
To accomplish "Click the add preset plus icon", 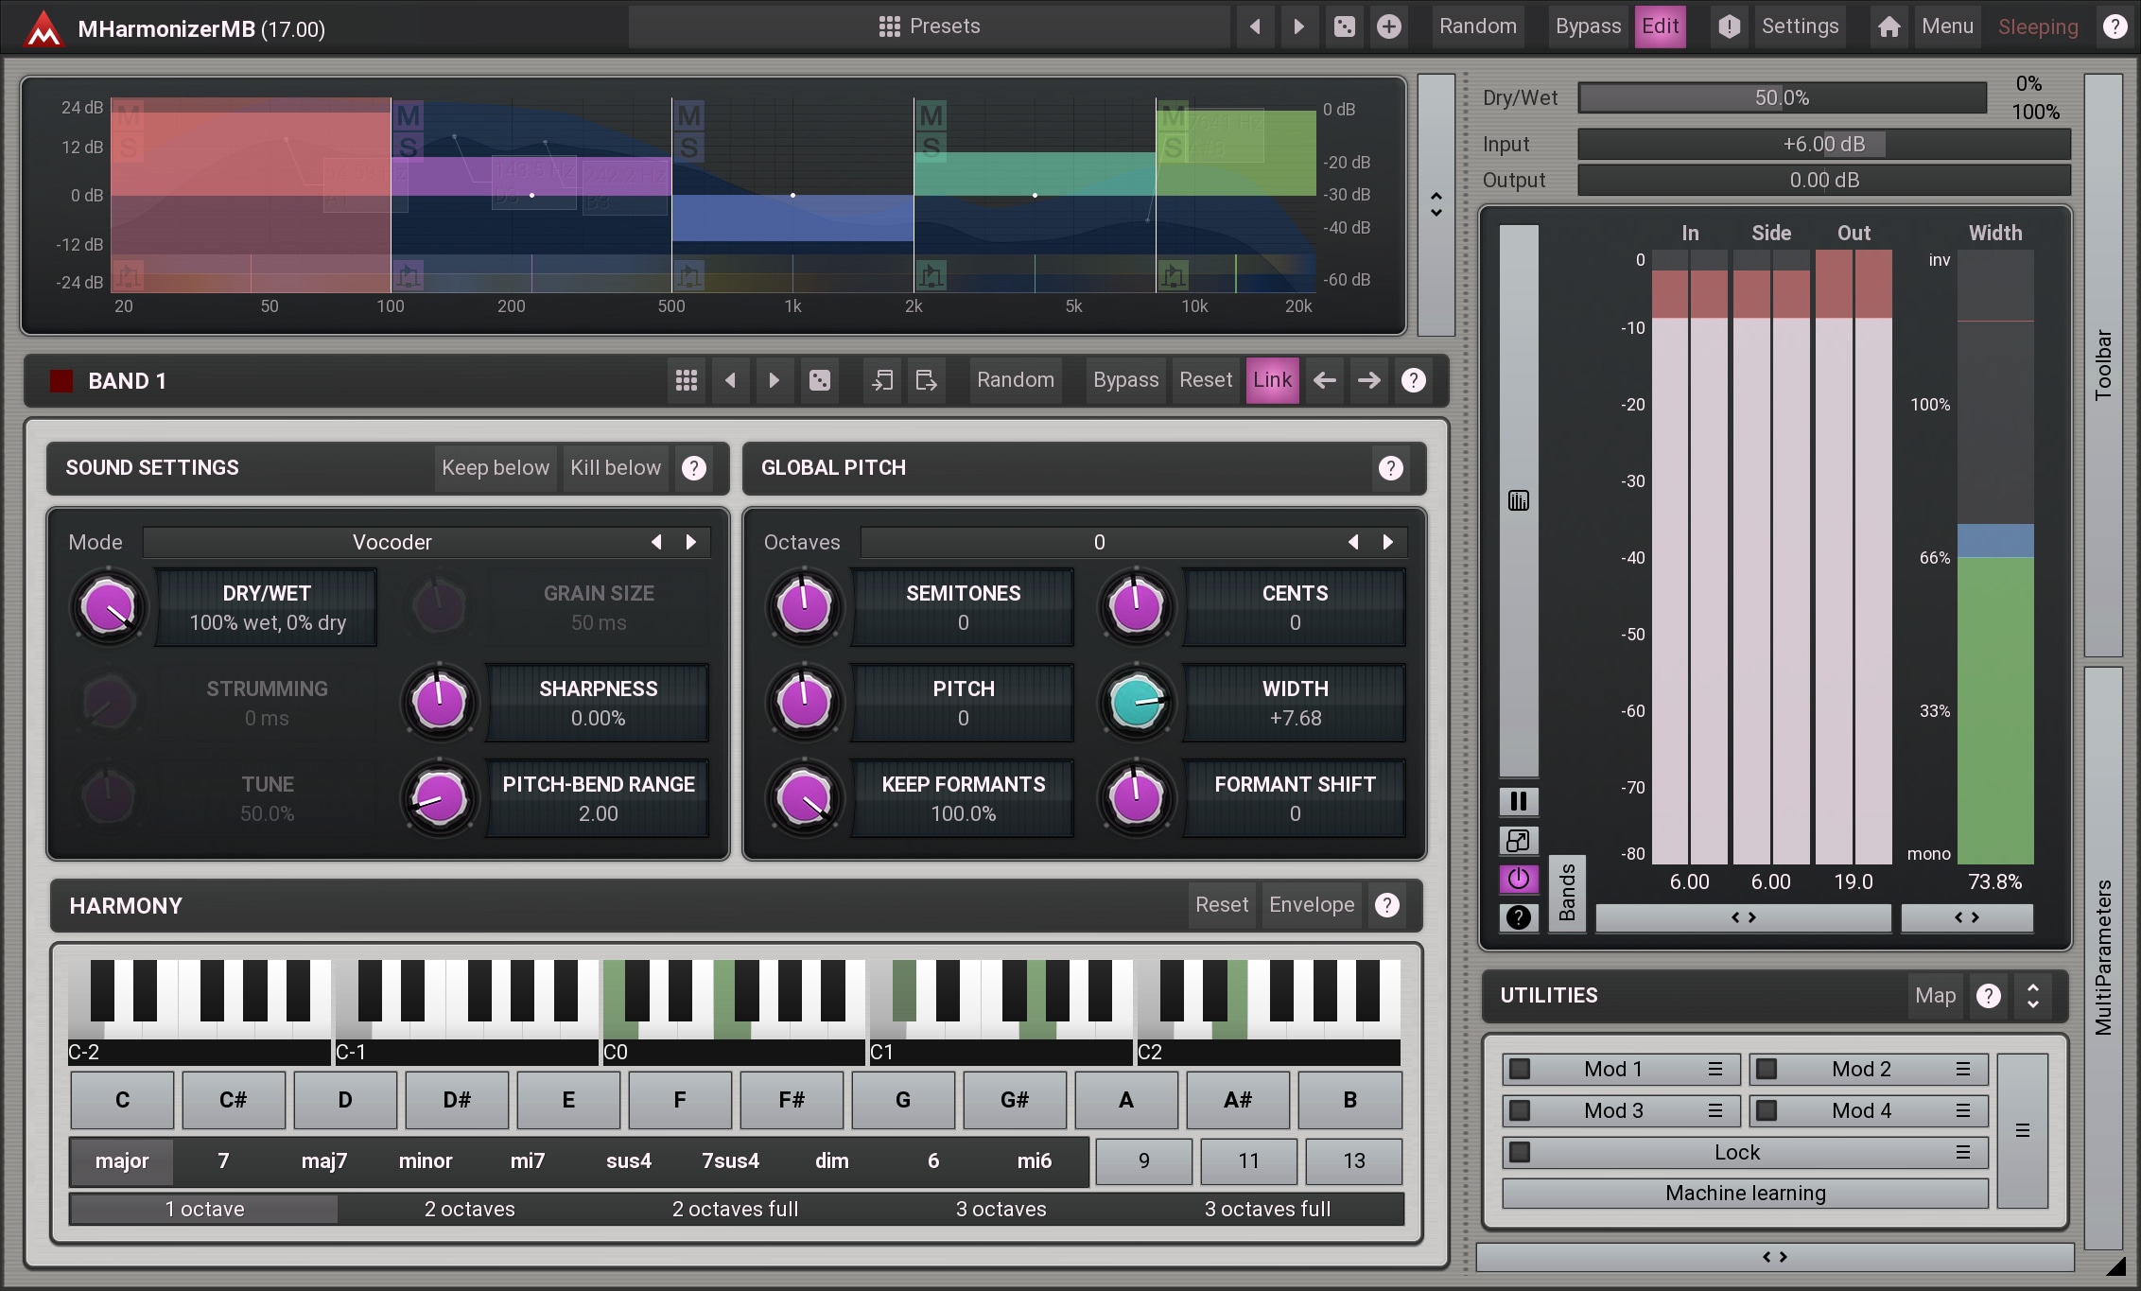I will click(1388, 26).
